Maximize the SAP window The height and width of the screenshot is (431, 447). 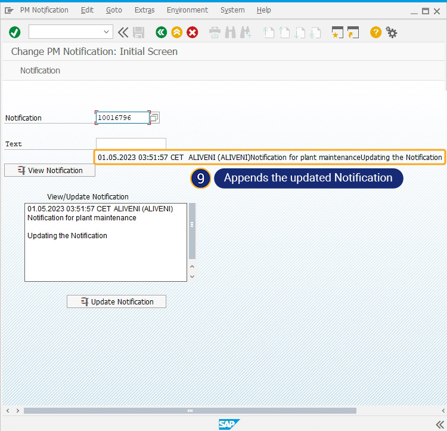coord(426,11)
